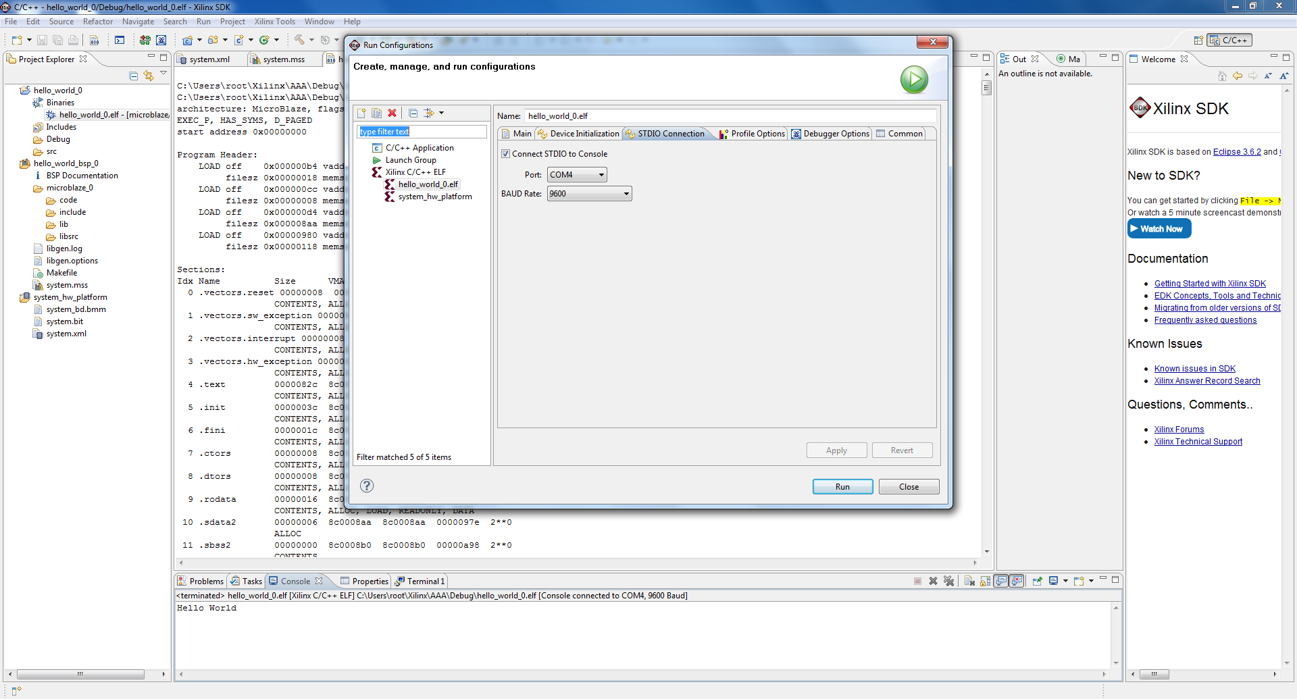Click the Build hammer icon
The height and width of the screenshot is (699, 1297).
(299, 40)
